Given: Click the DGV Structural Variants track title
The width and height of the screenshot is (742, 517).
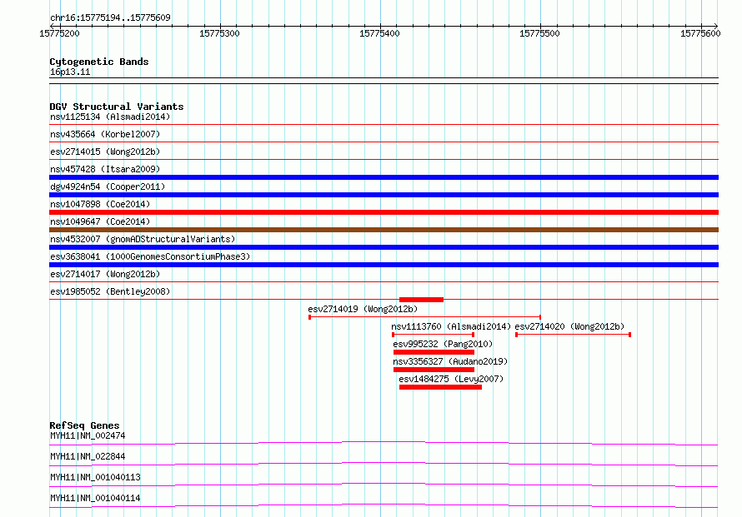Looking at the screenshot, I should pyautogui.click(x=117, y=107).
